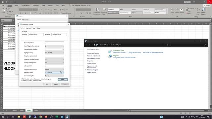
Task: Open Firefox from the taskbar
Action: click(46, 117)
